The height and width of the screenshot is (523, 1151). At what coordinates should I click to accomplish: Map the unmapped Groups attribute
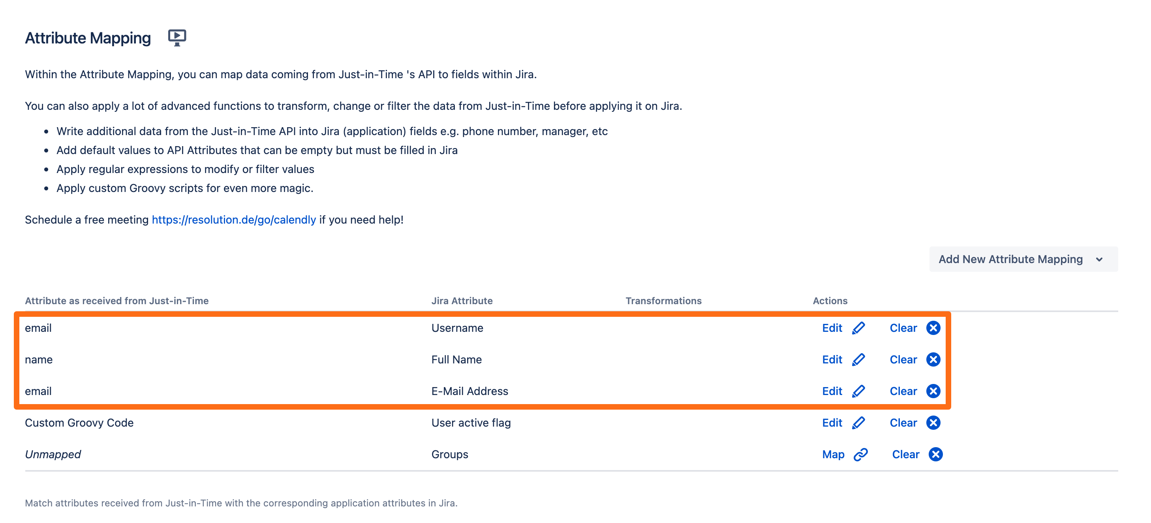833,455
